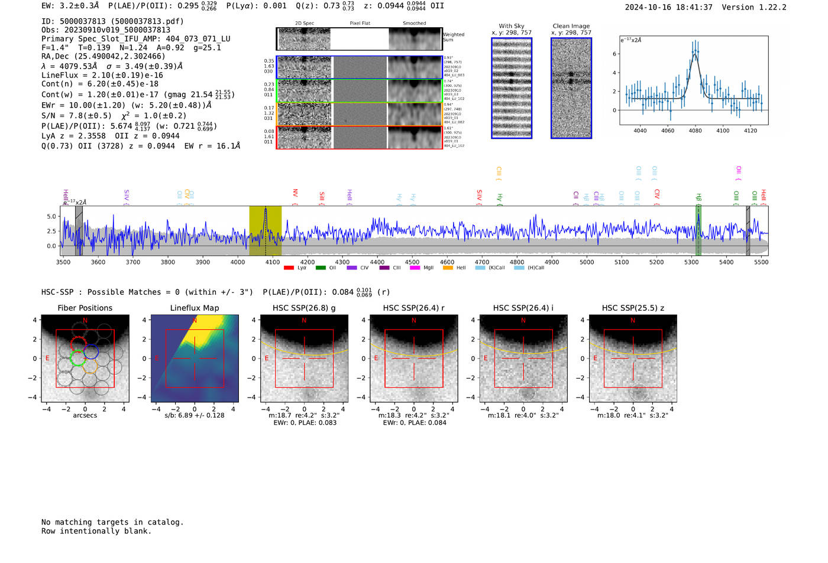Click the green OII legend swatch
Image resolution: width=828 pixels, height=563 pixels.
pyautogui.click(x=321, y=268)
